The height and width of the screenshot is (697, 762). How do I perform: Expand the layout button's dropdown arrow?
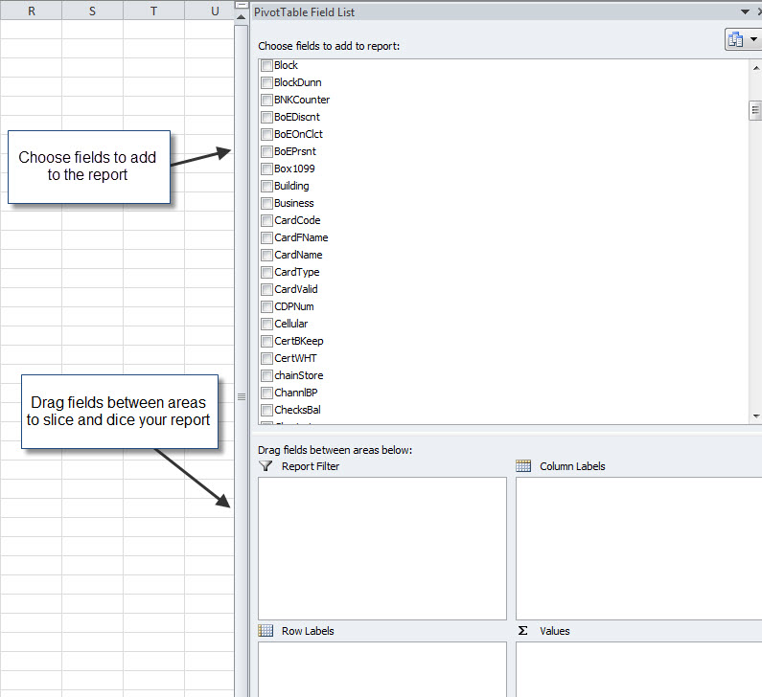point(753,39)
